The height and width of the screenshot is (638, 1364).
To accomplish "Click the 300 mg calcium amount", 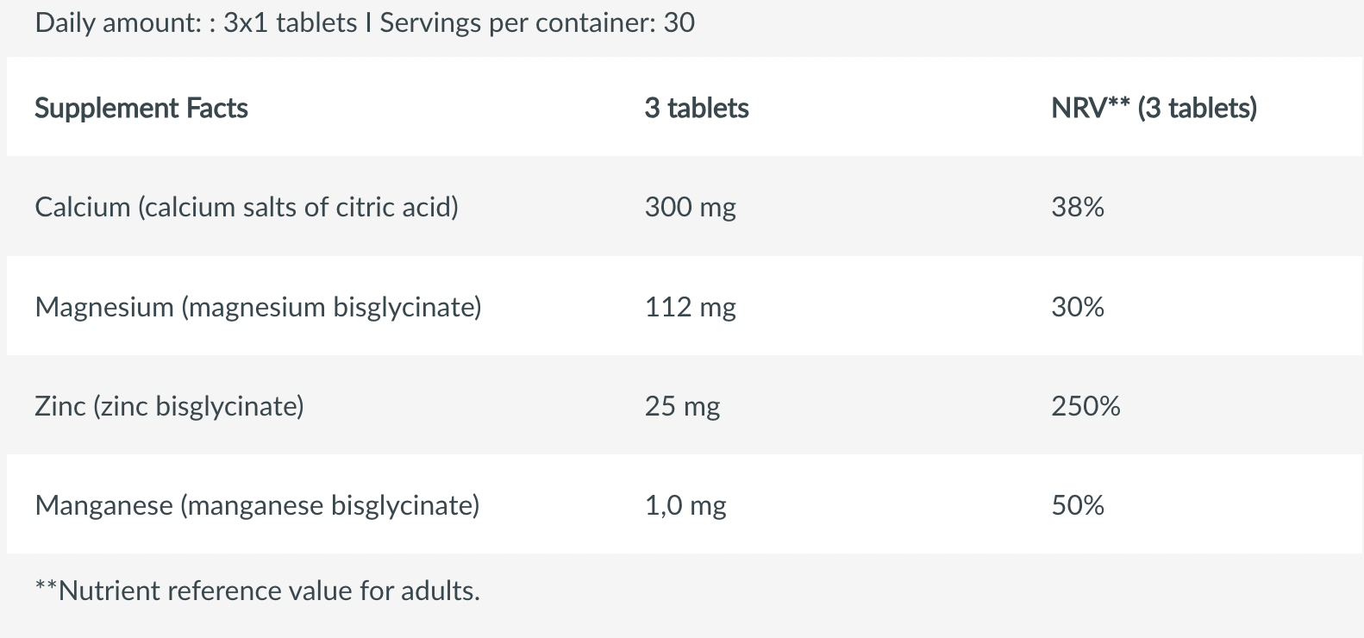I will pyautogui.click(x=691, y=207).
